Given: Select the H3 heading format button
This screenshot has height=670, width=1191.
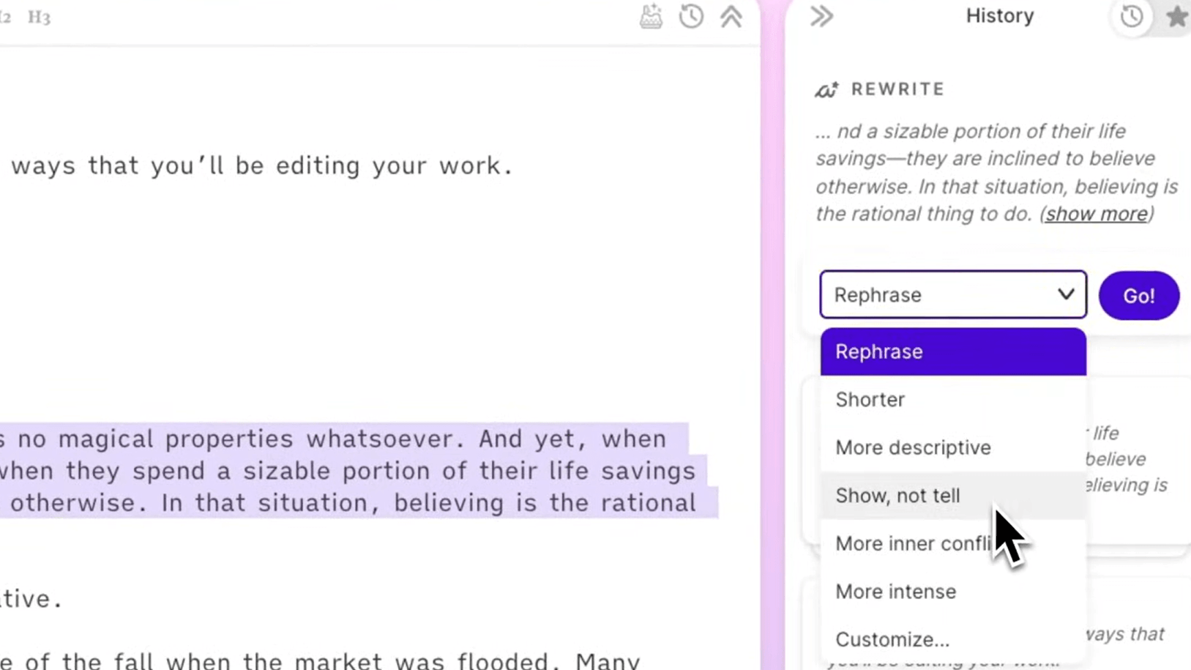Looking at the screenshot, I should click(39, 17).
